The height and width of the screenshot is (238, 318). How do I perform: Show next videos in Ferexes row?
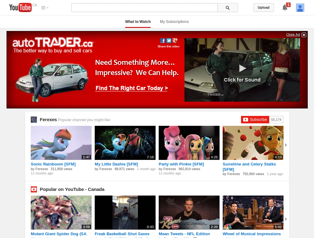(x=286, y=145)
